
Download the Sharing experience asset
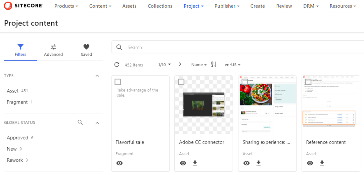[259, 163]
